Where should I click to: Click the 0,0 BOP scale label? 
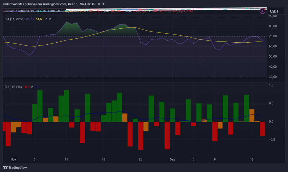(x=271, y=121)
